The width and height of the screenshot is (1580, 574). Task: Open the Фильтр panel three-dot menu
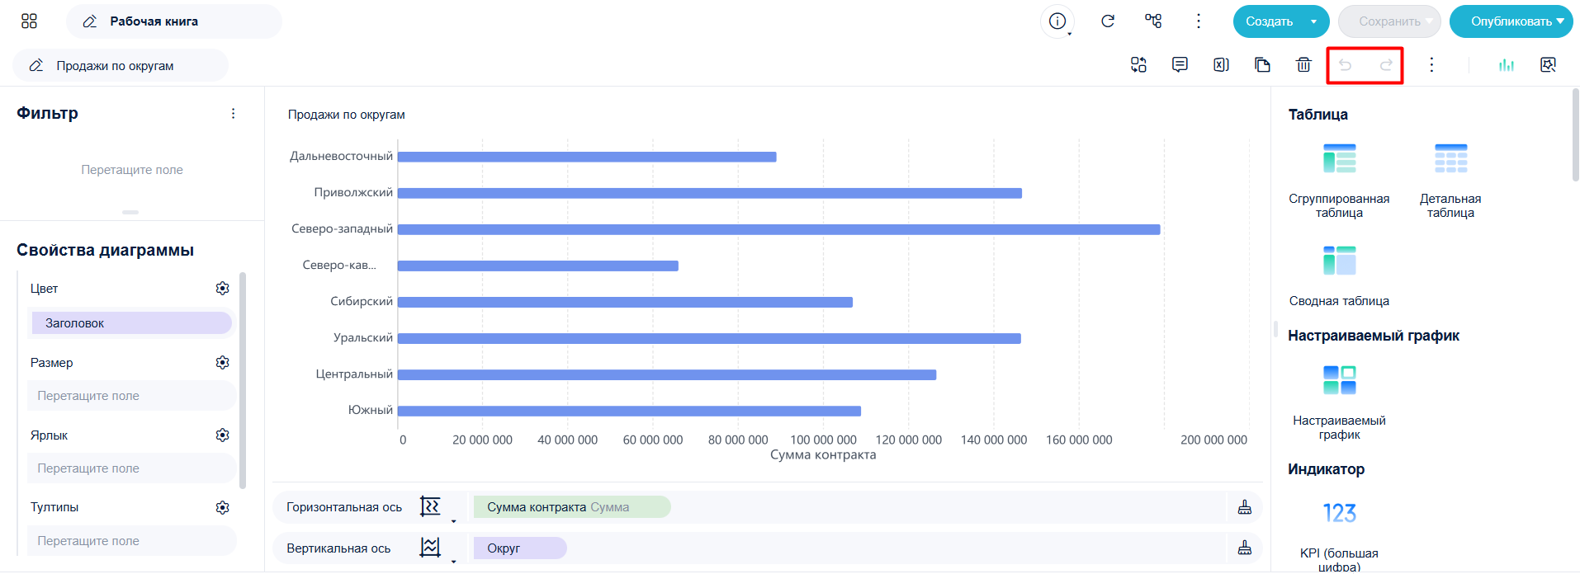[233, 114]
